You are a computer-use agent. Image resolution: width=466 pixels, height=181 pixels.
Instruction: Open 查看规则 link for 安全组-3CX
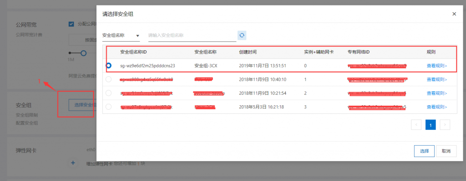pos(437,66)
